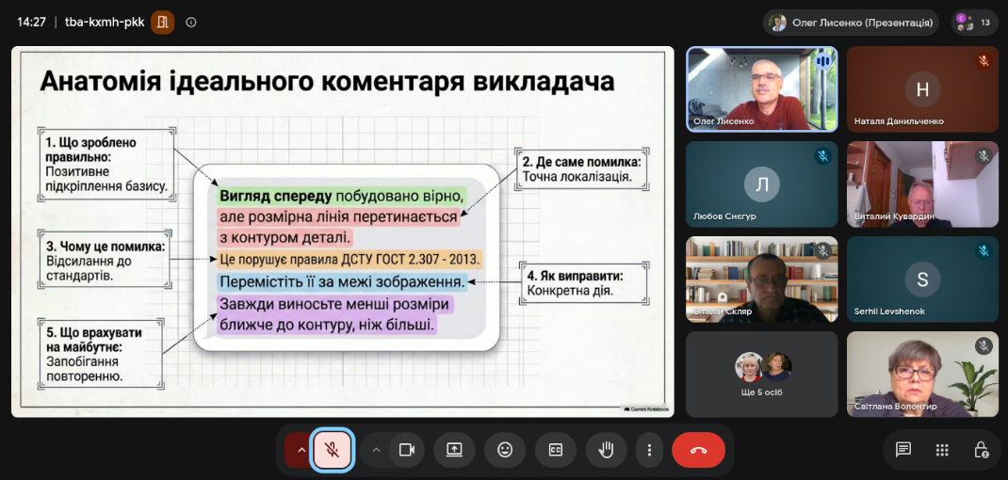
Task: Select Олег Лисенко video tile
Action: coord(762,88)
